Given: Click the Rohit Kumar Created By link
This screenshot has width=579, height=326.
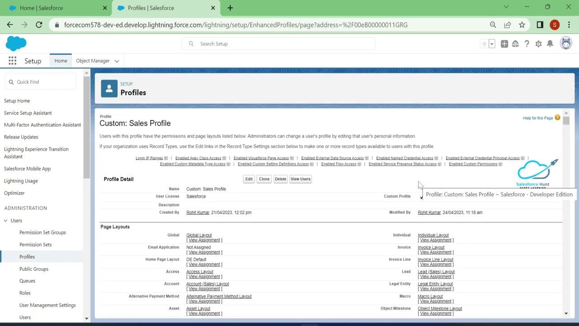Looking at the screenshot, I should [198, 212].
